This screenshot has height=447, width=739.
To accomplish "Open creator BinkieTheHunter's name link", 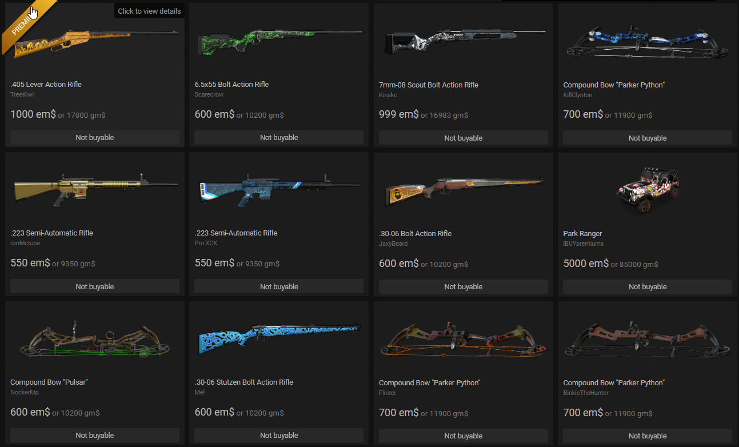I will [586, 393].
